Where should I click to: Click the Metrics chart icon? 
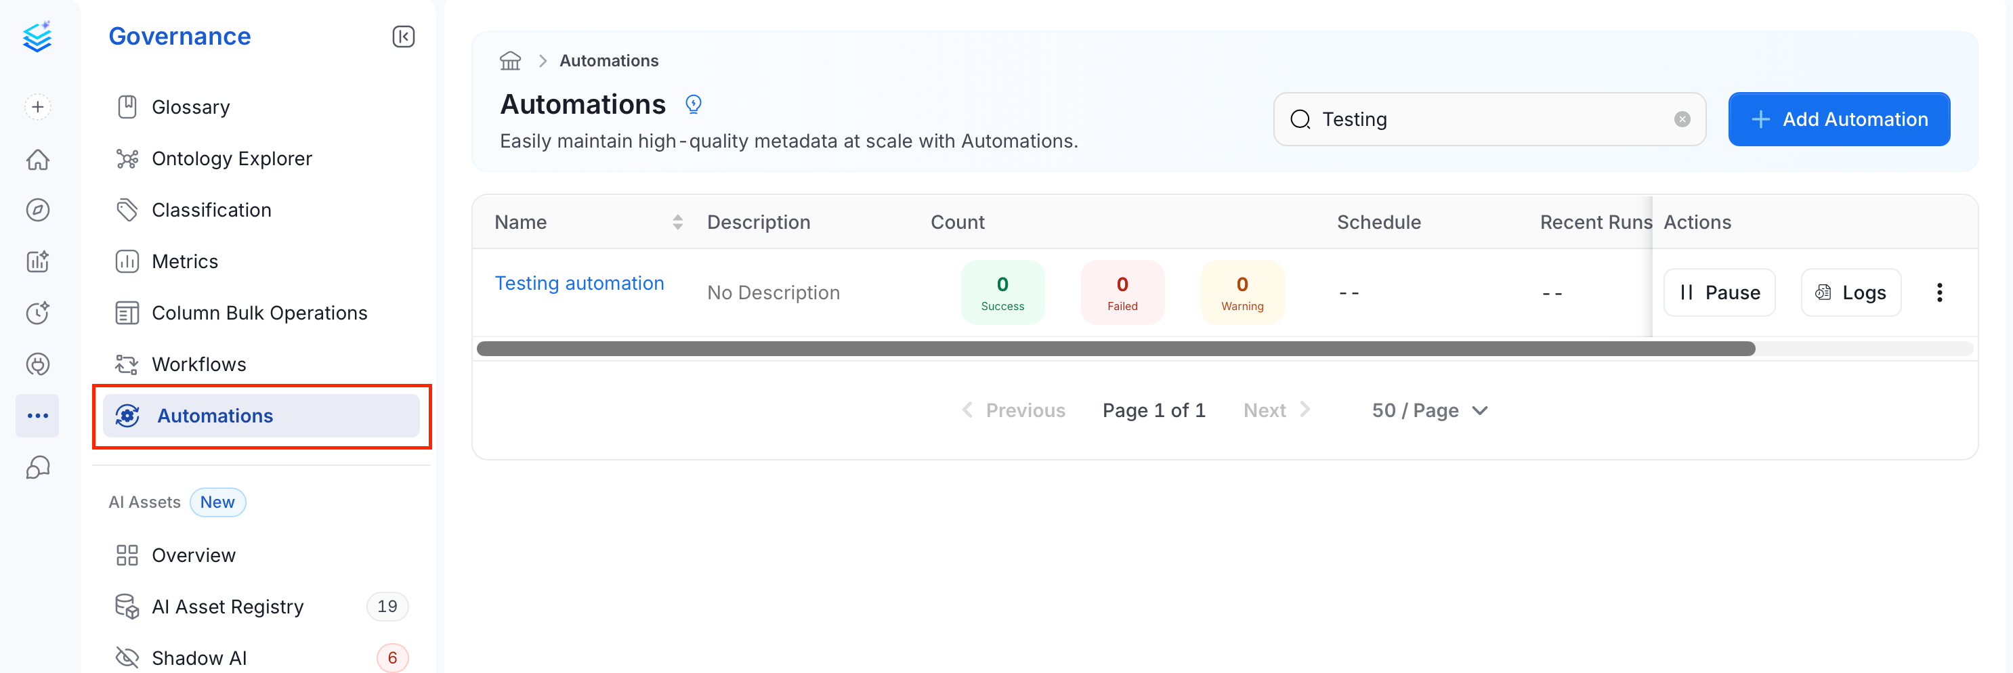point(127,261)
